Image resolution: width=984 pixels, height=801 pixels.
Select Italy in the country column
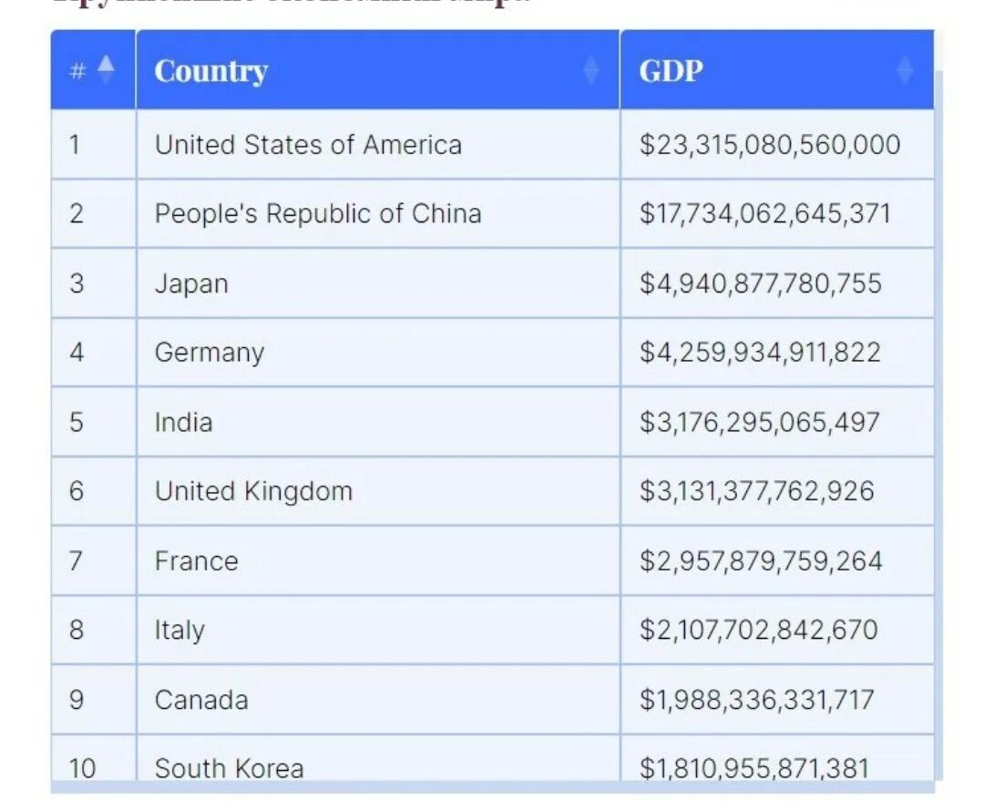tap(179, 631)
